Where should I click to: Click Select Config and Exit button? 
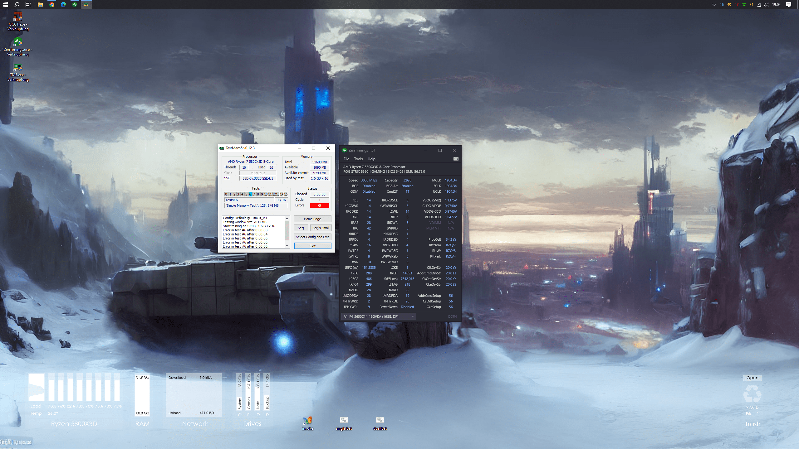pos(312,237)
